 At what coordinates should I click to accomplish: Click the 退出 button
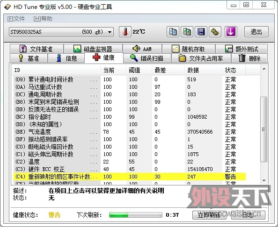[256, 32]
